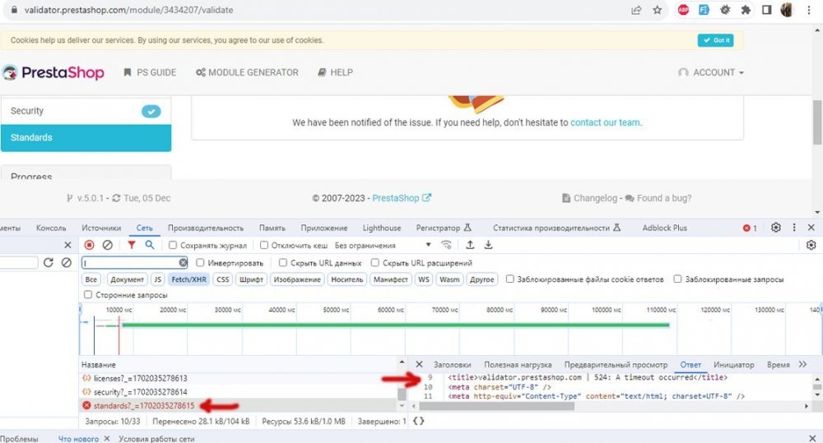Stop recording network log
Viewport: 823px width, 443px height.
point(89,245)
